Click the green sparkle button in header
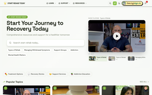This screenshot has width=152, height=95. 115,3
